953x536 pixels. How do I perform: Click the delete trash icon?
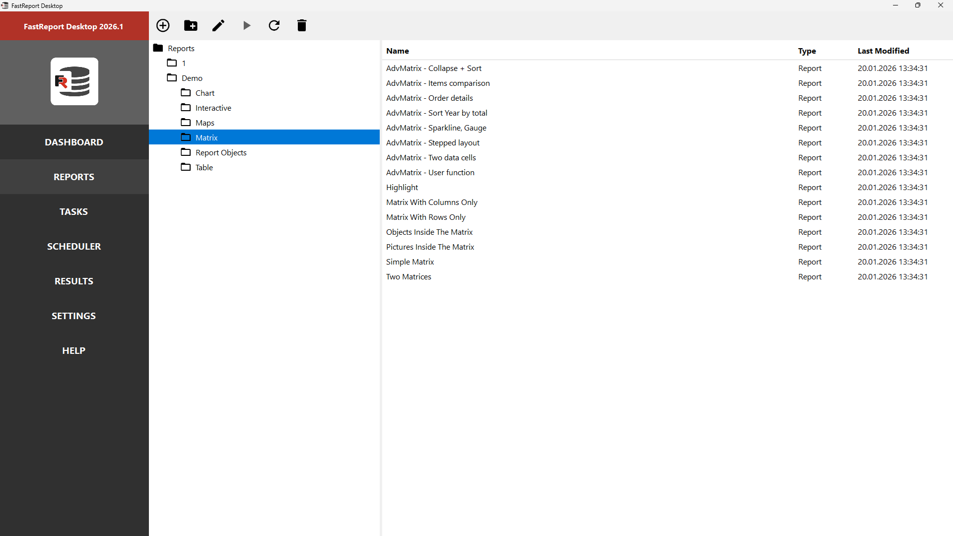coord(302,25)
